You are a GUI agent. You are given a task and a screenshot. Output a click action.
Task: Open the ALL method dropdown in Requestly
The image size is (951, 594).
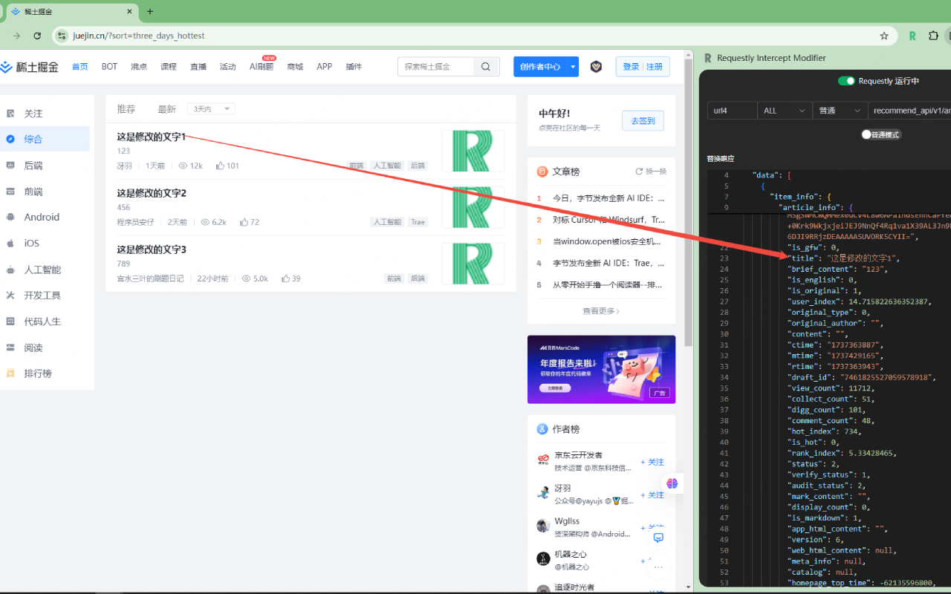point(784,111)
